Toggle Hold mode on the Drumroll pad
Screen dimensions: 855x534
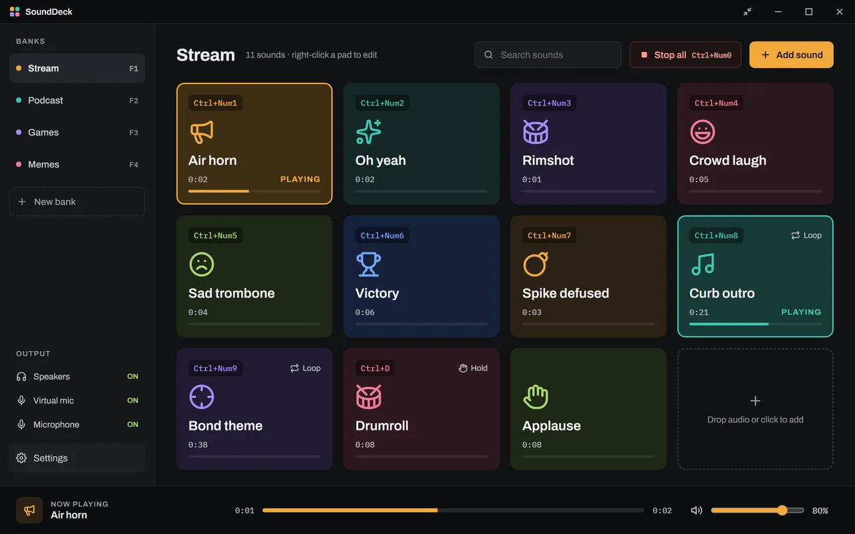pos(473,368)
